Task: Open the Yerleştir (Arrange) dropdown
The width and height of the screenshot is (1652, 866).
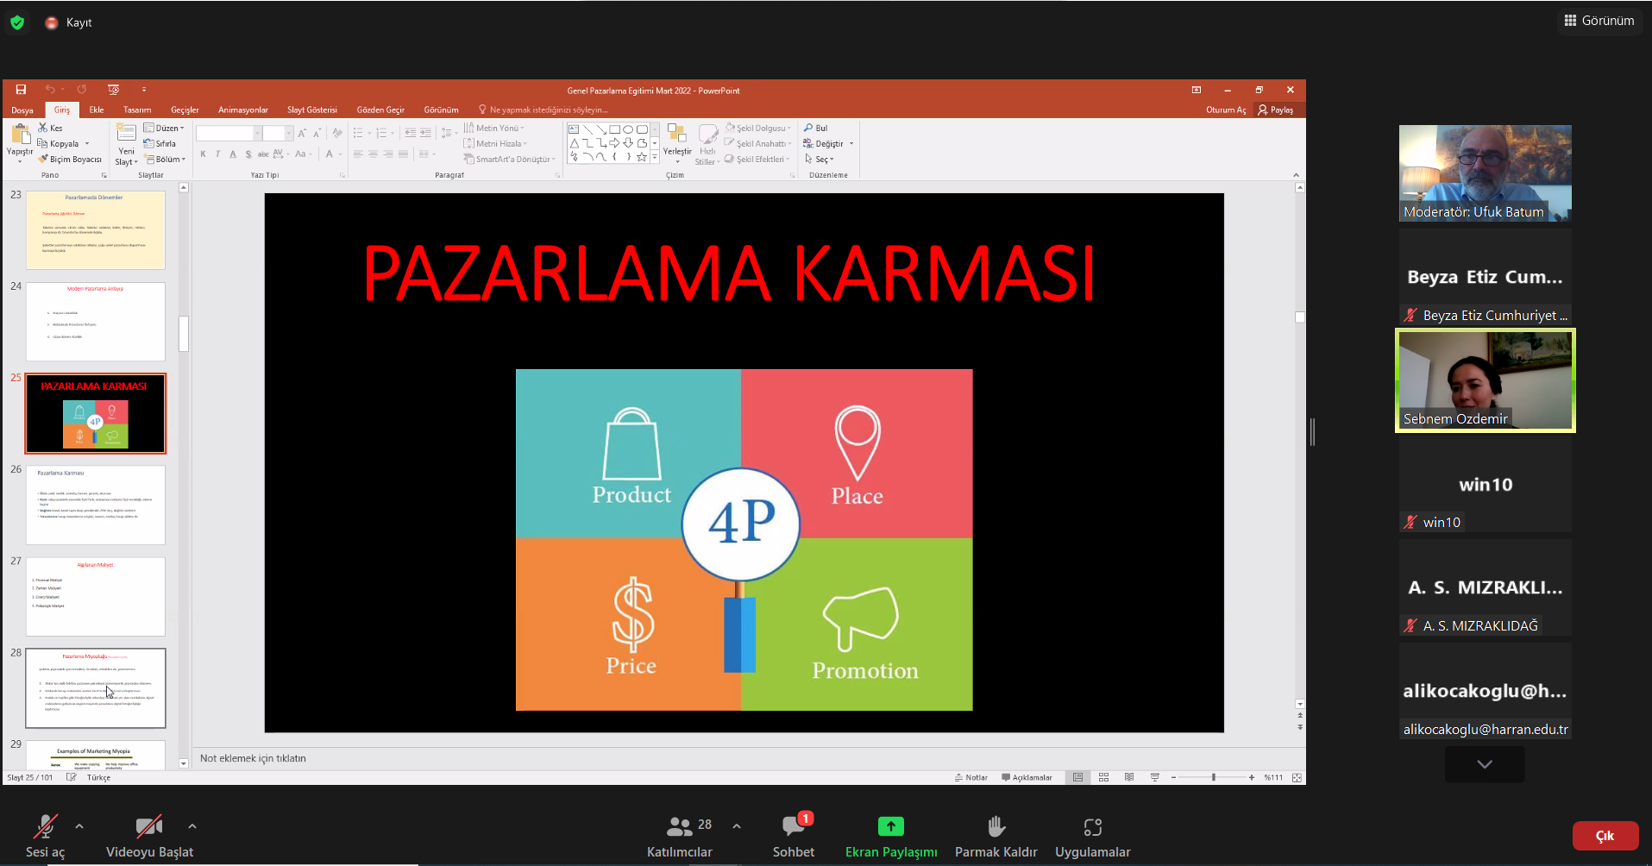Action: click(677, 144)
